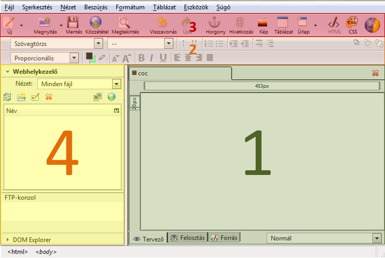Image resolution: width=385 pixels, height=258 pixels.
Task: Expand the DOM Explorer panel
Action: click(8, 240)
